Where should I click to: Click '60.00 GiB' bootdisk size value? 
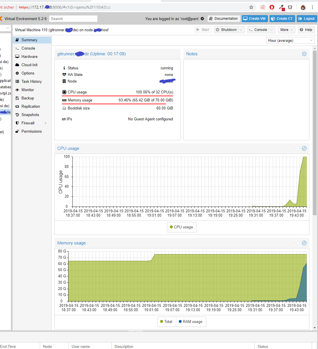click(165, 108)
